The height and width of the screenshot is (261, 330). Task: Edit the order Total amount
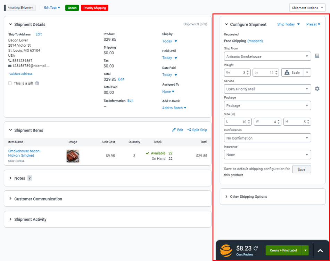tap(121, 79)
